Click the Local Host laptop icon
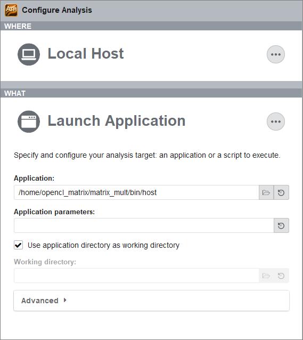This screenshot has height=340, width=303. [x=29, y=54]
